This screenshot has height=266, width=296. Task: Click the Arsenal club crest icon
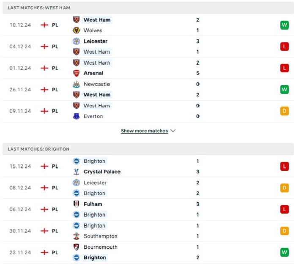76,73
